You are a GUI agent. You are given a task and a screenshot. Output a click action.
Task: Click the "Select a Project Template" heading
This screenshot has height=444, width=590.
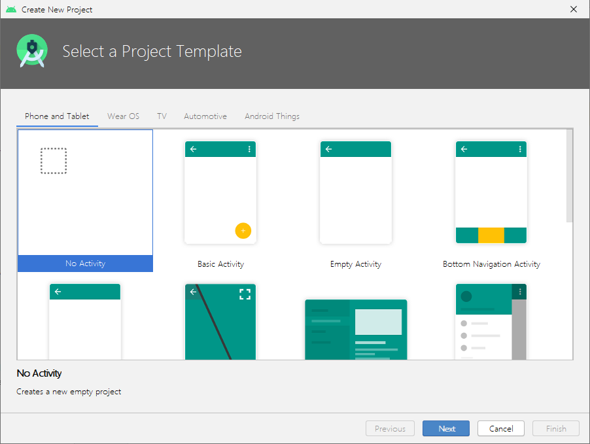tap(152, 52)
